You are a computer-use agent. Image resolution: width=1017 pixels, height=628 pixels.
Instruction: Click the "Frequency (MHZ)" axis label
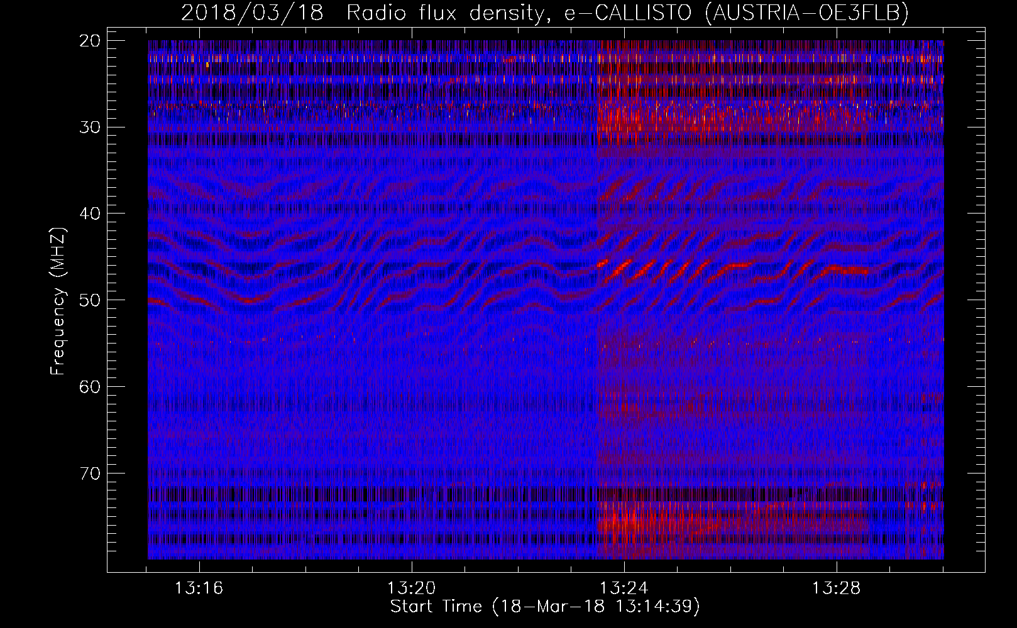coord(58,301)
